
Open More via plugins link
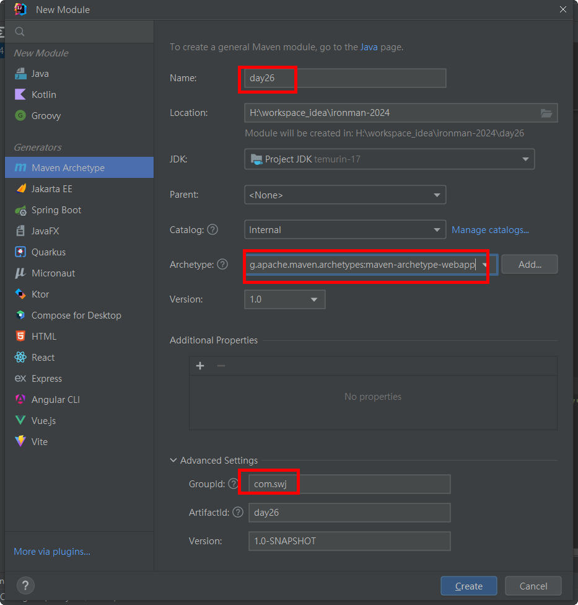tap(52, 552)
